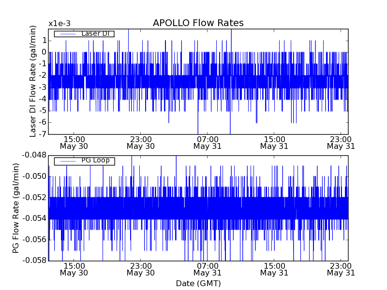
Task: Select the PG Loop legend entry
Action: click(95, 160)
